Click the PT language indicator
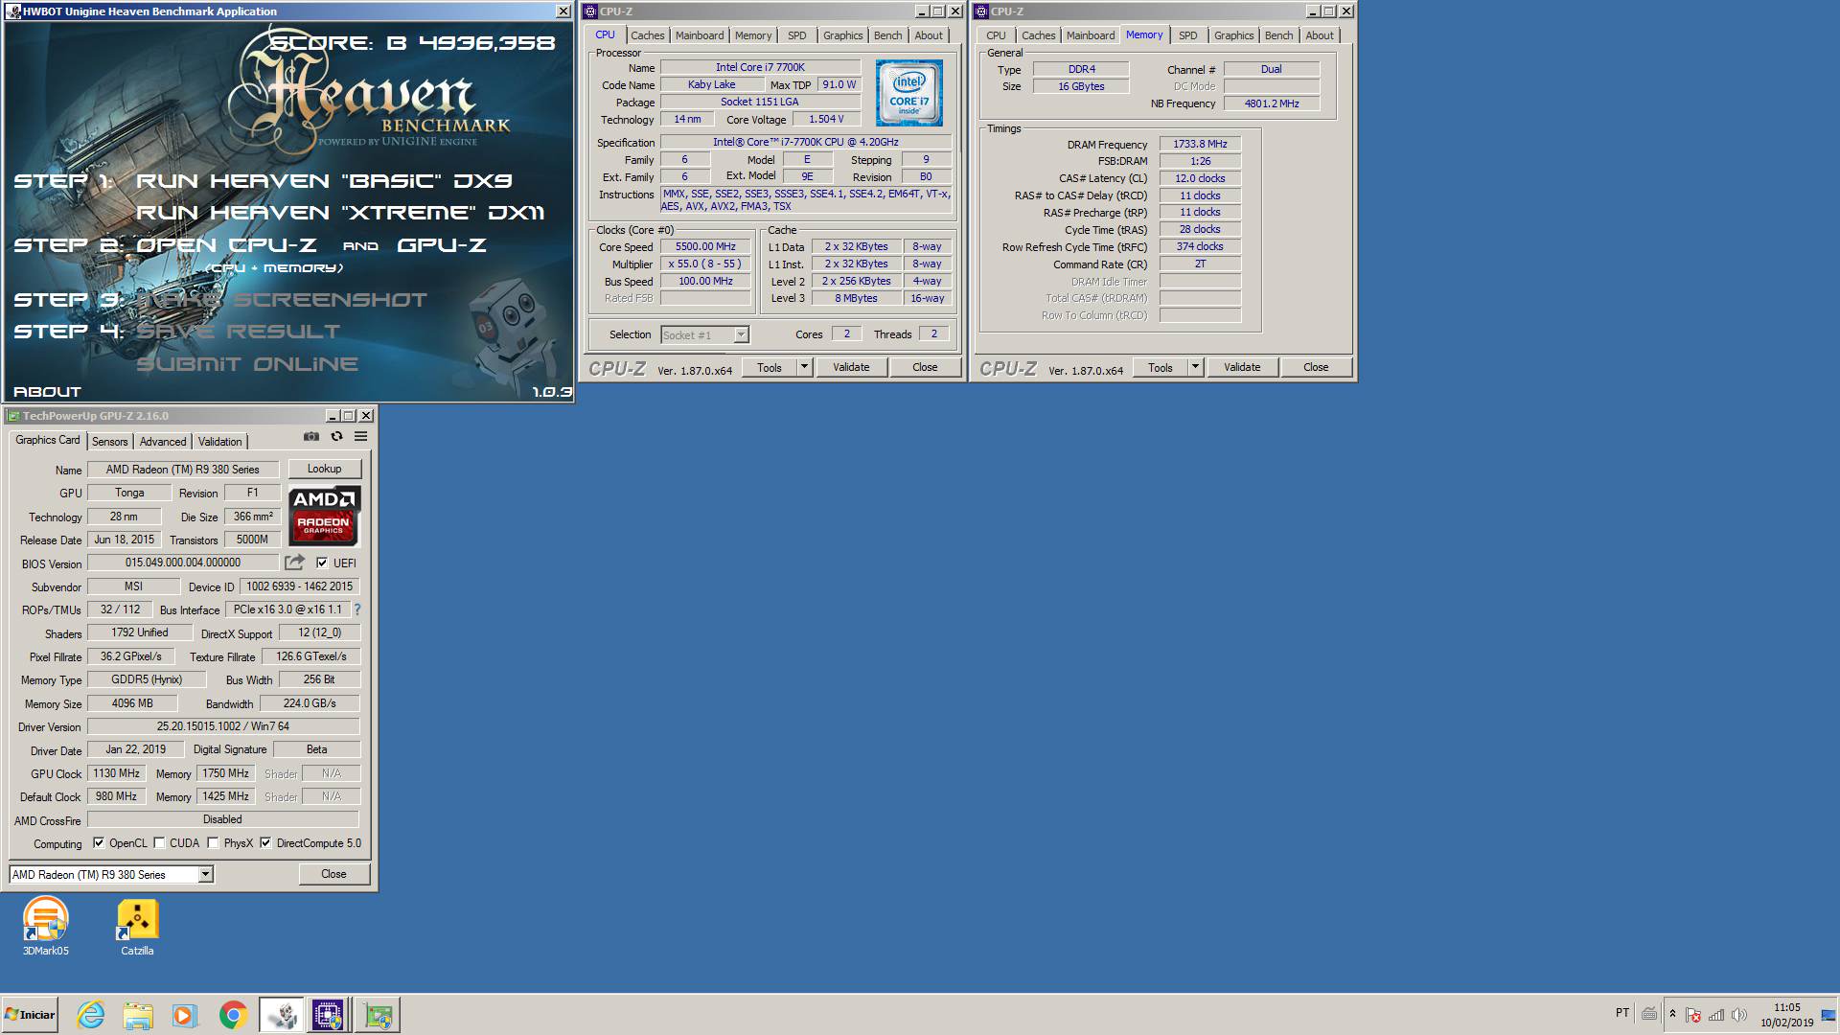This screenshot has width=1840, height=1035. tap(1621, 1012)
